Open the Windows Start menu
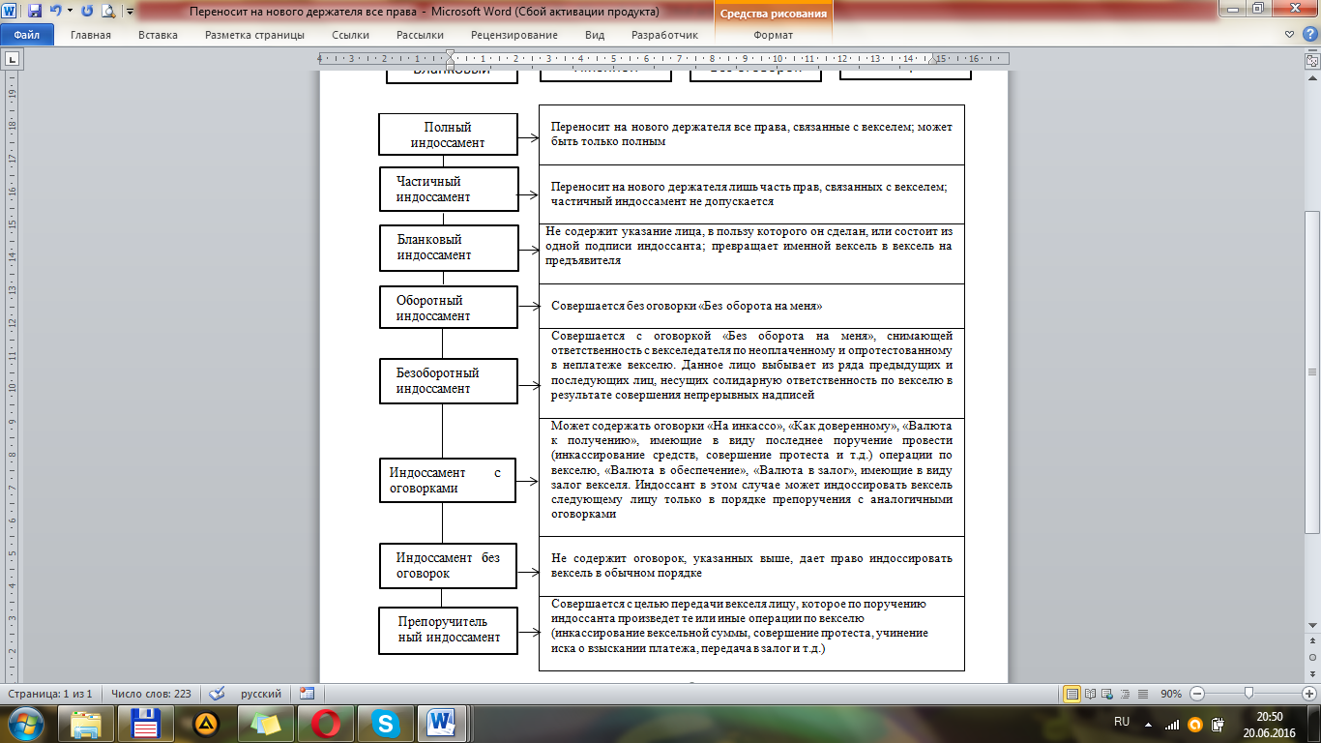 click(25, 724)
